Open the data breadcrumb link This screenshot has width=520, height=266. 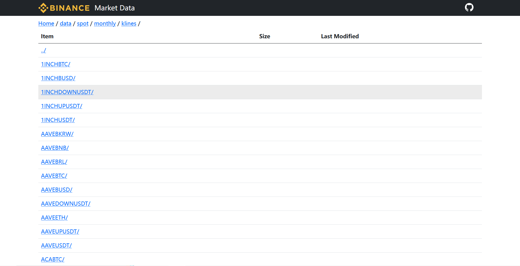(65, 24)
